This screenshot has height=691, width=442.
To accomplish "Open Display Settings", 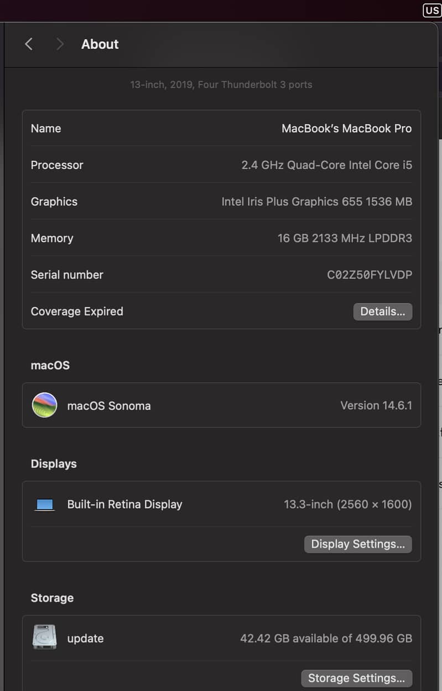I will (x=358, y=544).
